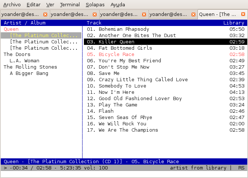
Task: Click the now-playing title bar Queen - Bicycle Race
Action: point(124,162)
